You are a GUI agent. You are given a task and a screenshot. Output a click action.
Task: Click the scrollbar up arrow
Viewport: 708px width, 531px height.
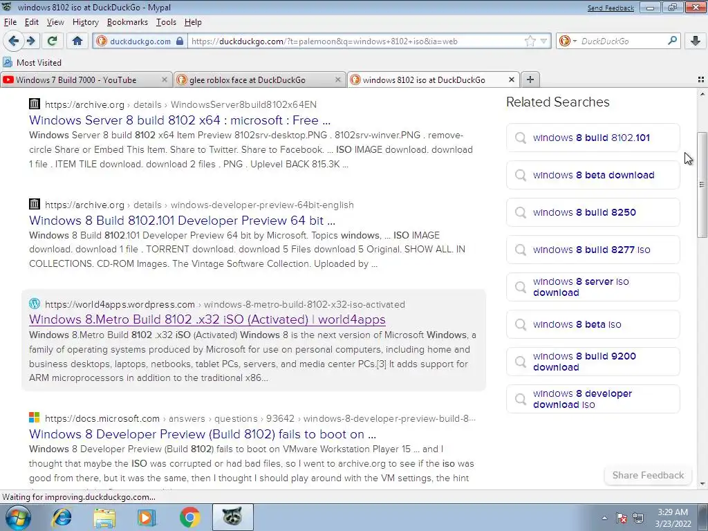click(702, 94)
